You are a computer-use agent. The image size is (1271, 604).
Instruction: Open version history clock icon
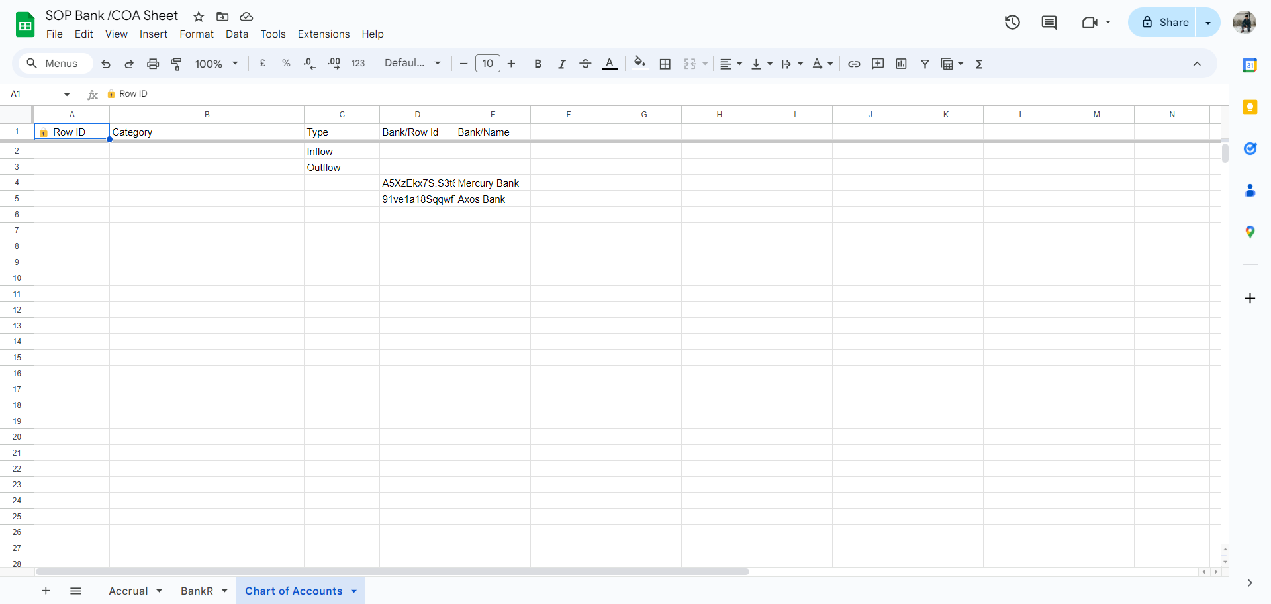click(1012, 23)
